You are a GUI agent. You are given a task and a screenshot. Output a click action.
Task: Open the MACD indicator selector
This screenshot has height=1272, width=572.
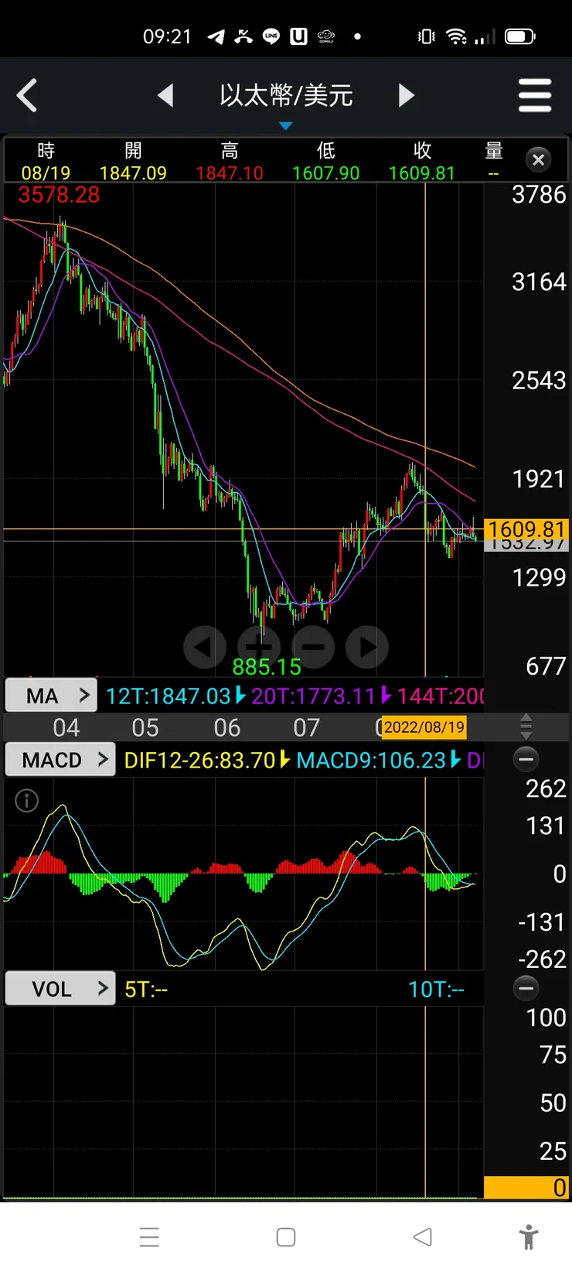coord(60,760)
